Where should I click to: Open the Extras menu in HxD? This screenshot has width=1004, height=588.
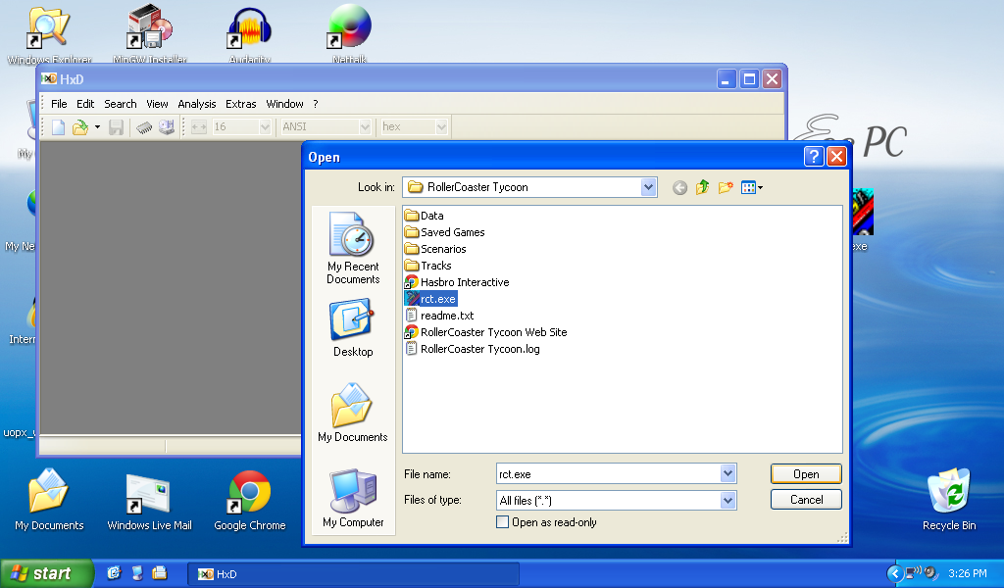[x=241, y=104]
